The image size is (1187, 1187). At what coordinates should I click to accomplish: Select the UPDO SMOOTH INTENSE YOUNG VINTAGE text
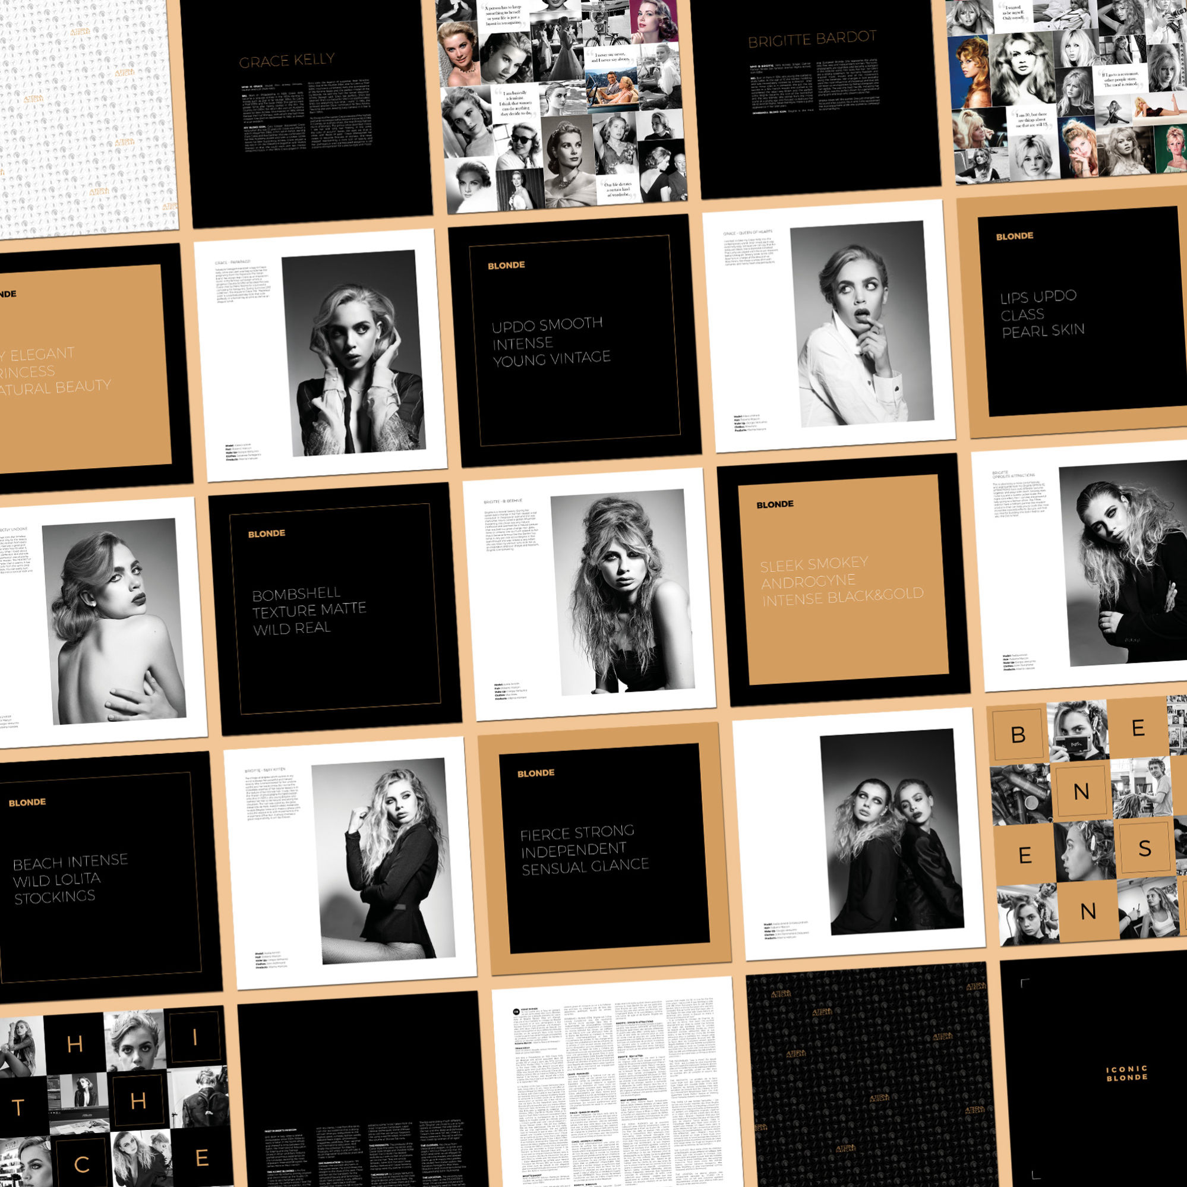[x=551, y=342]
